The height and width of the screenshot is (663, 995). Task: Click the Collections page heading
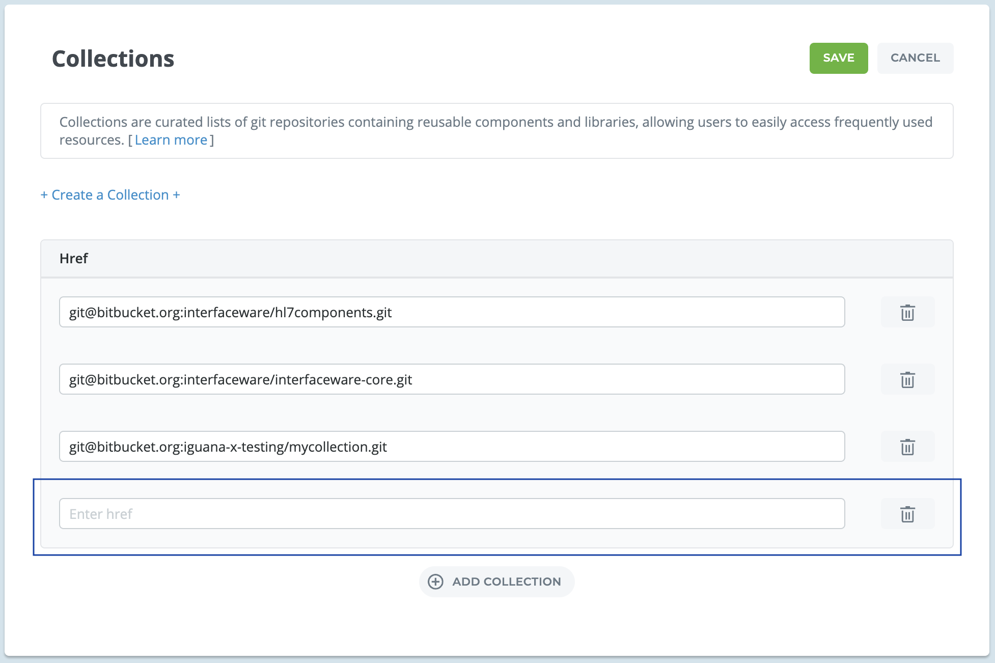[113, 59]
